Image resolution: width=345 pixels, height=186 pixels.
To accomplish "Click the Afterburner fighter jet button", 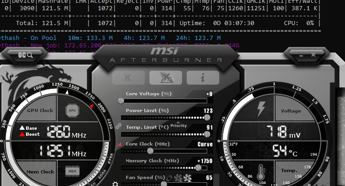I will click(x=166, y=78).
